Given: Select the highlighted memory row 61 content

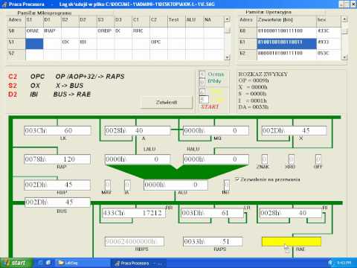Looking at the screenshot, I should 286,44.
